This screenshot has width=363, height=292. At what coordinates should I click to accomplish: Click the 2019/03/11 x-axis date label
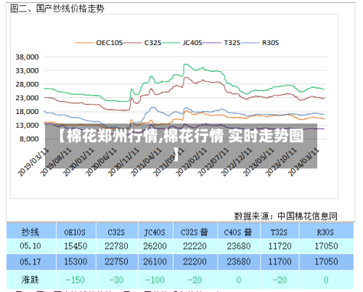point(33,162)
